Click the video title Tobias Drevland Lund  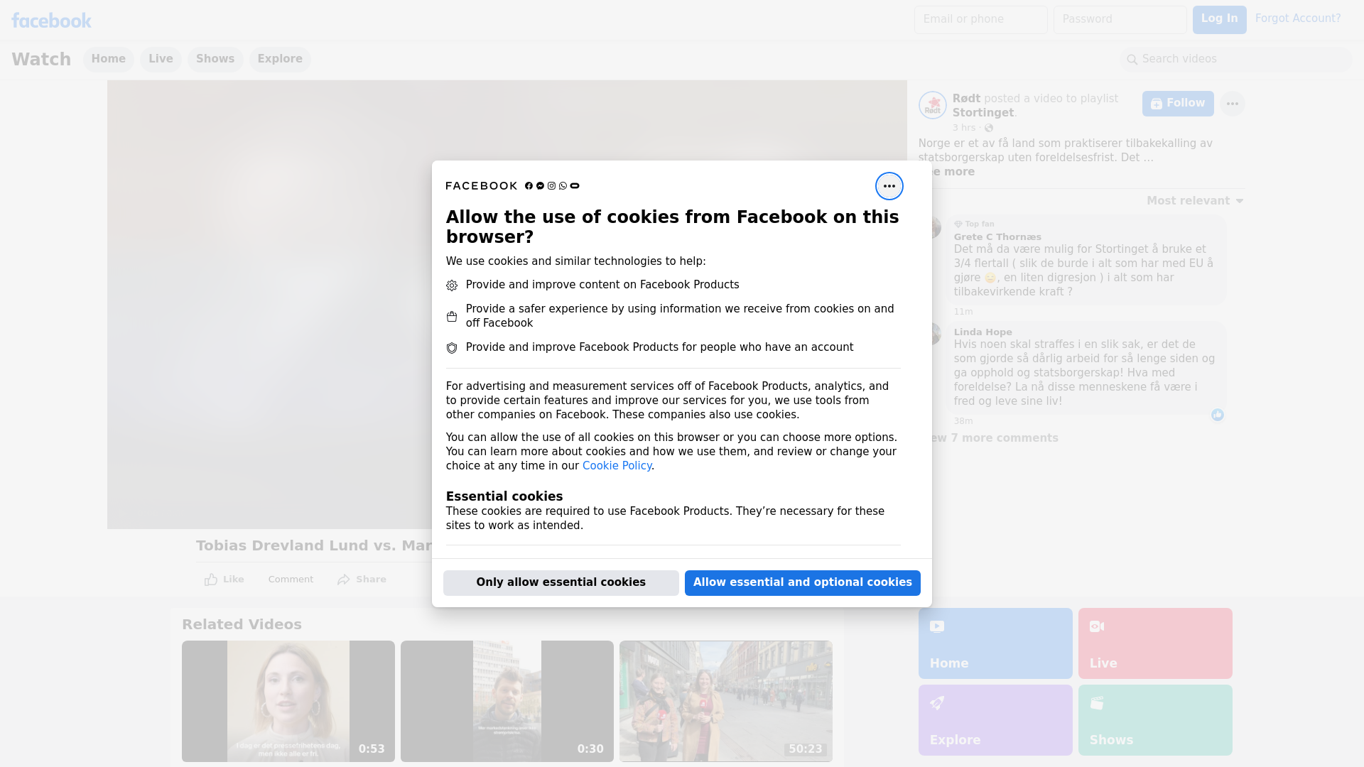point(313,545)
